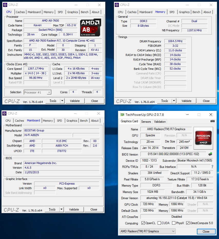
Task: Open Bench tab in CPU window
Action: (x=84, y=12)
